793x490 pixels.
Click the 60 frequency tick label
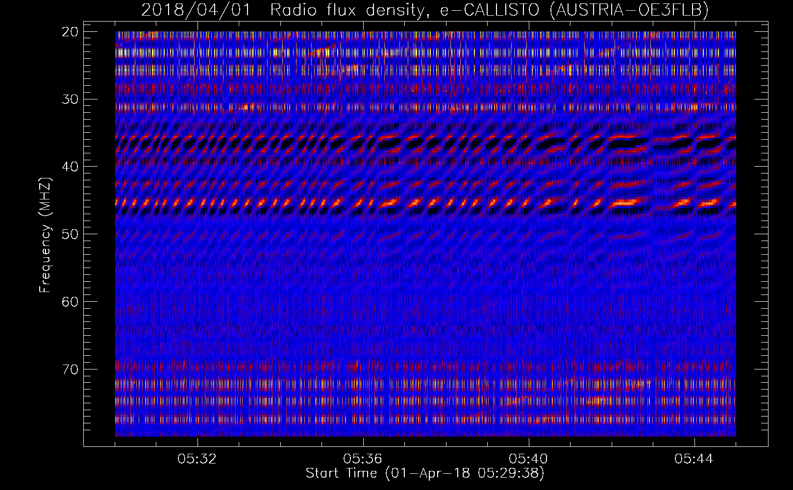[70, 302]
